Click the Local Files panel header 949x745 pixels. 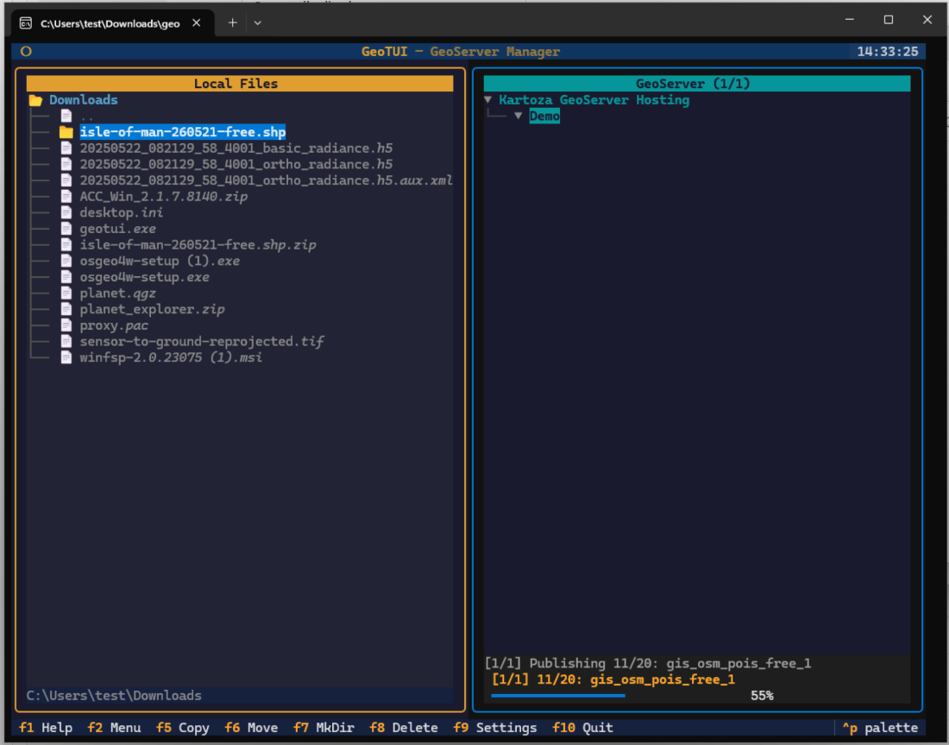pos(240,84)
